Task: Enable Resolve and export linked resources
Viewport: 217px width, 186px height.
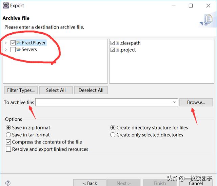Action: 8,149
